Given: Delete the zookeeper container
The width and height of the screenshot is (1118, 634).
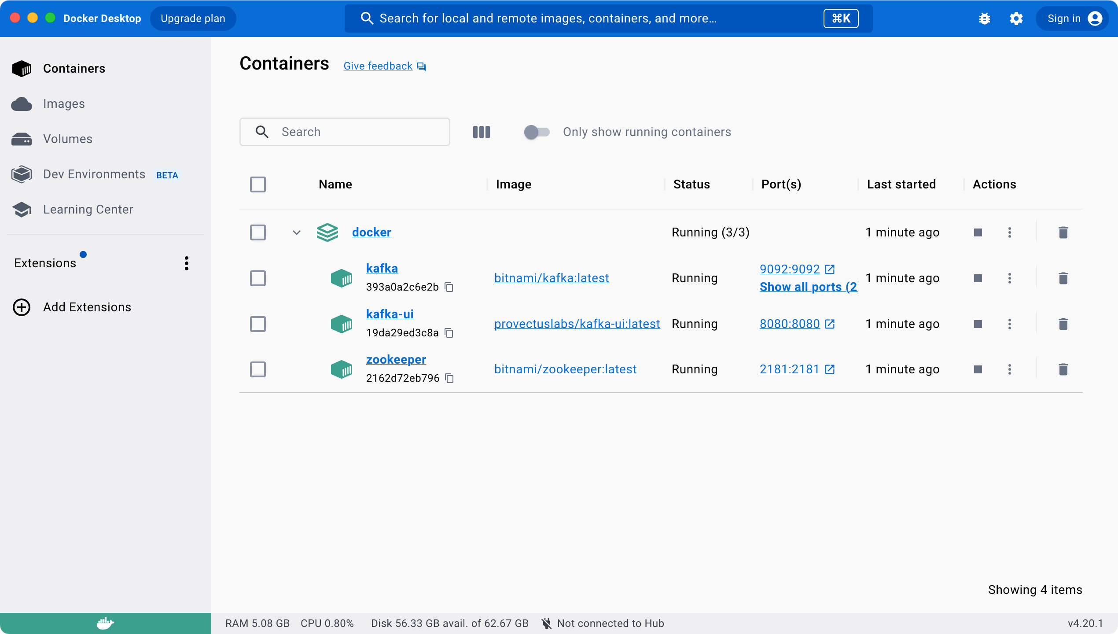Looking at the screenshot, I should [1063, 369].
